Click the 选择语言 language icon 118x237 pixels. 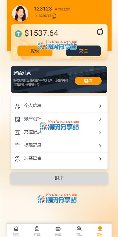pos(17,159)
